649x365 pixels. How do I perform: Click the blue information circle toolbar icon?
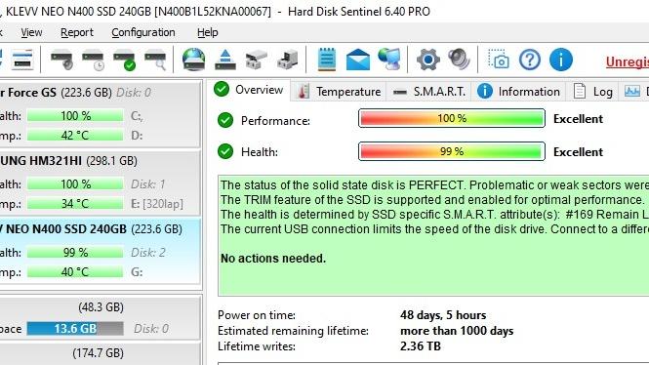coord(561,60)
